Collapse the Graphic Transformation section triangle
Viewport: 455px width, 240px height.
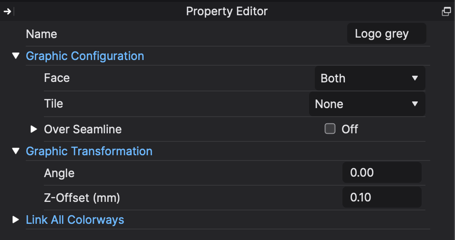click(16, 151)
